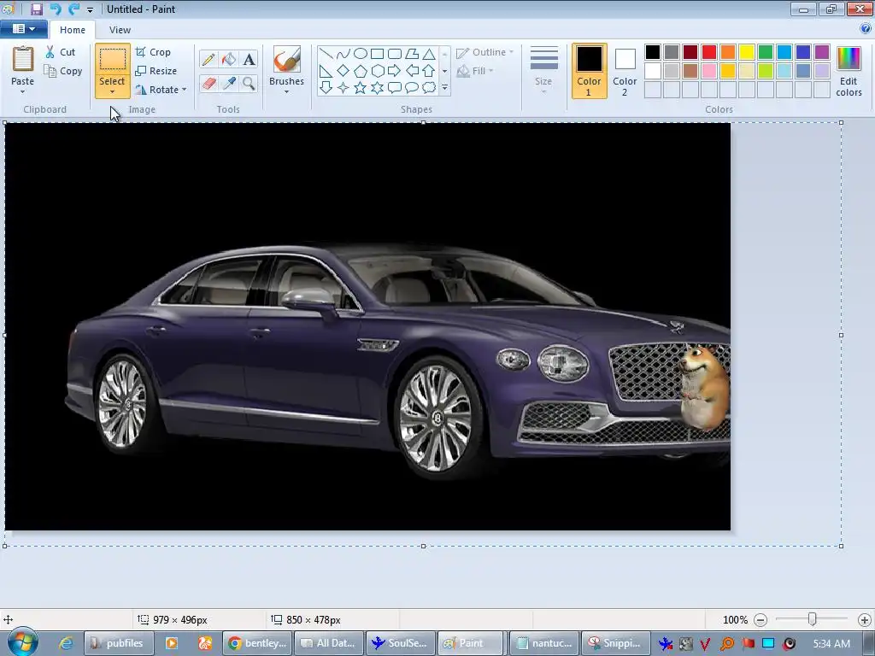Switch to pubfiles taskbar window
Image resolution: width=875 pixels, height=656 pixels.
coord(118,643)
